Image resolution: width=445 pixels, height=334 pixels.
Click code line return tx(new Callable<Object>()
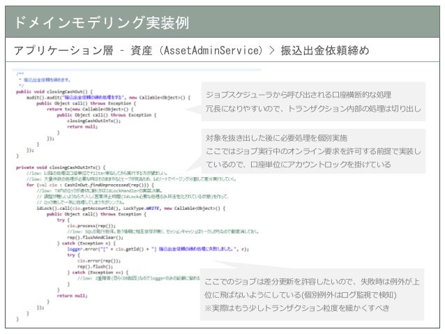click(90, 109)
